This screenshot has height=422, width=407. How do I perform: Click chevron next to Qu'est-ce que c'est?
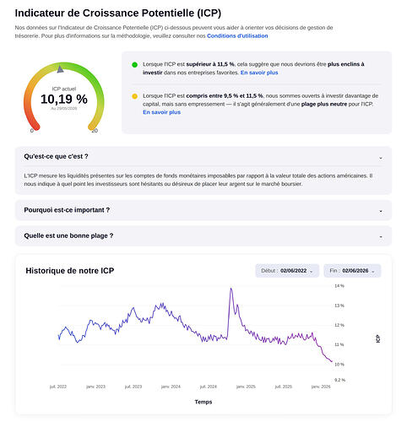[381, 158]
